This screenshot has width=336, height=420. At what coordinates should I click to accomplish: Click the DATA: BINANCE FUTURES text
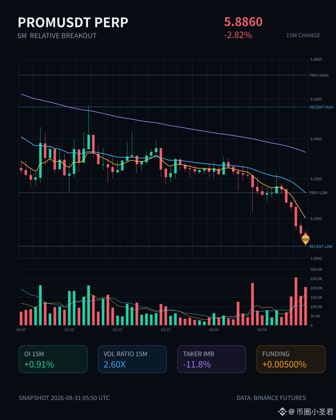click(271, 398)
